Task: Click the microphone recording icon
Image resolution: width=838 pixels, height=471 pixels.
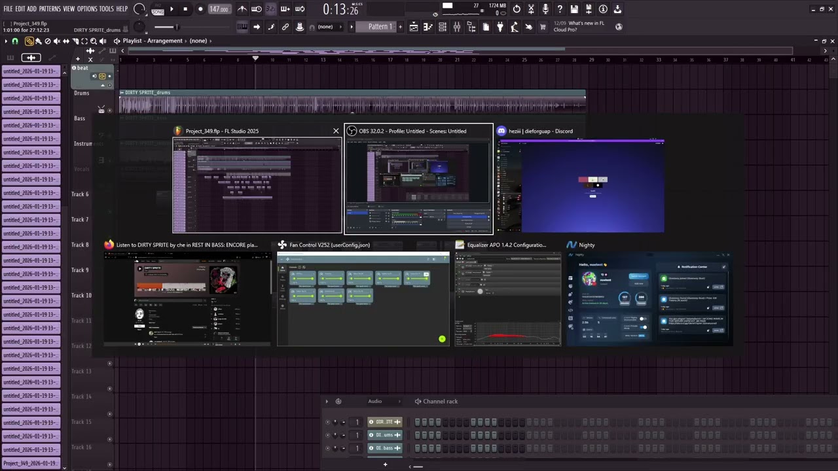Action: pos(545,9)
